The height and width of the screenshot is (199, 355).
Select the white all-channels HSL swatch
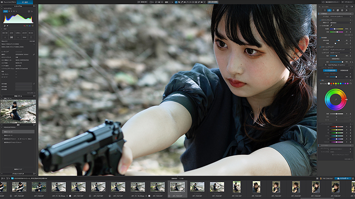coord(329,84)
